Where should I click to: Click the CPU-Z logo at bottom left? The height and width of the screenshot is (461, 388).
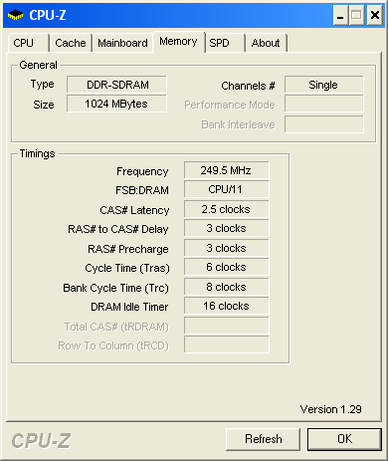coord(41,441)
